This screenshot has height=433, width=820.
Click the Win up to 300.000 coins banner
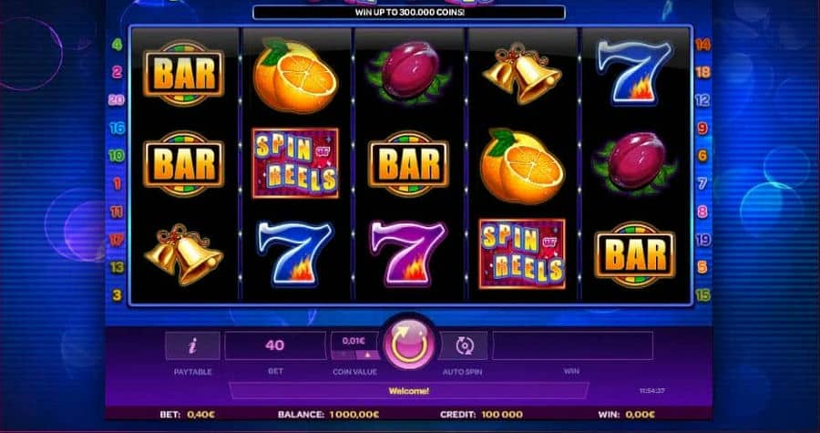click(409, 12)
